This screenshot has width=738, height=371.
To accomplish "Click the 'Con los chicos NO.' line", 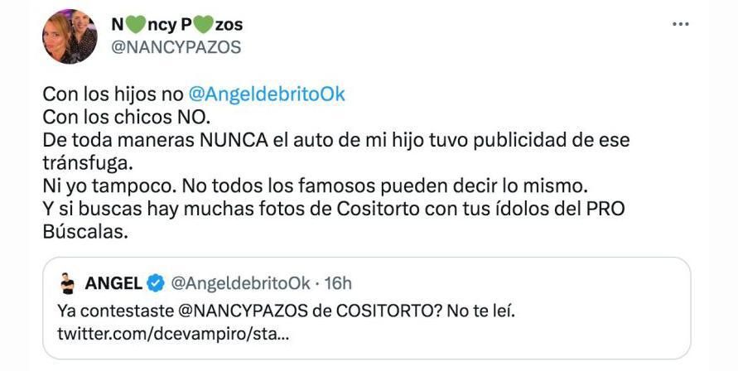I will 127,117.
